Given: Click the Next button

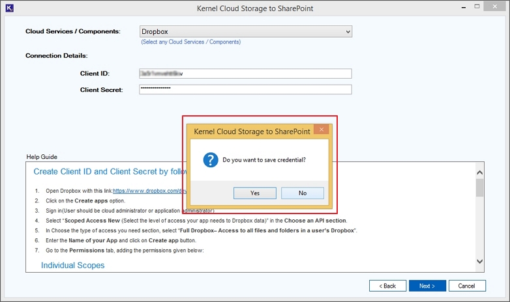Looking at the screenshot, I should tap(427, 286).
